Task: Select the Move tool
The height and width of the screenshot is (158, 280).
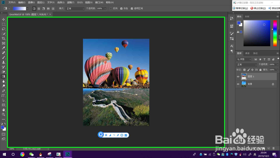Action: (3, 19)
